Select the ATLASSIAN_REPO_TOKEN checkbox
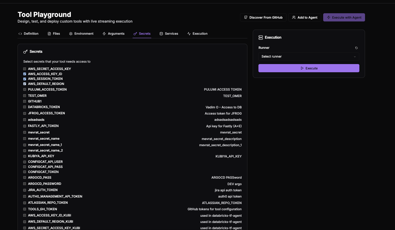Screen dimensions: 395x230 pos(25,203)
